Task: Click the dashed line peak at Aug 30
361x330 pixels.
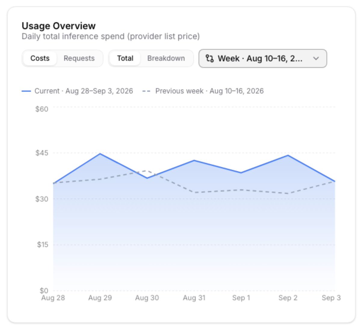Action: (x=147, y=171)
